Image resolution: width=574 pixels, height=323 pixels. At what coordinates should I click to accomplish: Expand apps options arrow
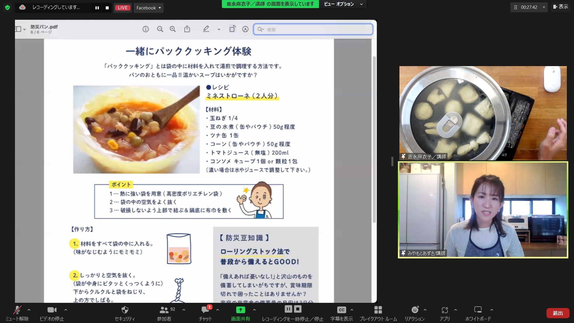point(456,310)
